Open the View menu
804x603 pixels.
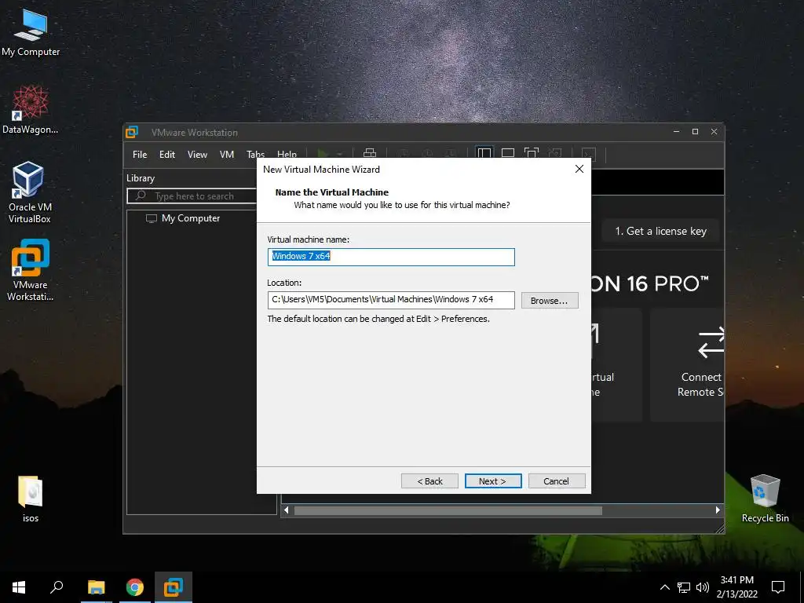pos(197,155)
